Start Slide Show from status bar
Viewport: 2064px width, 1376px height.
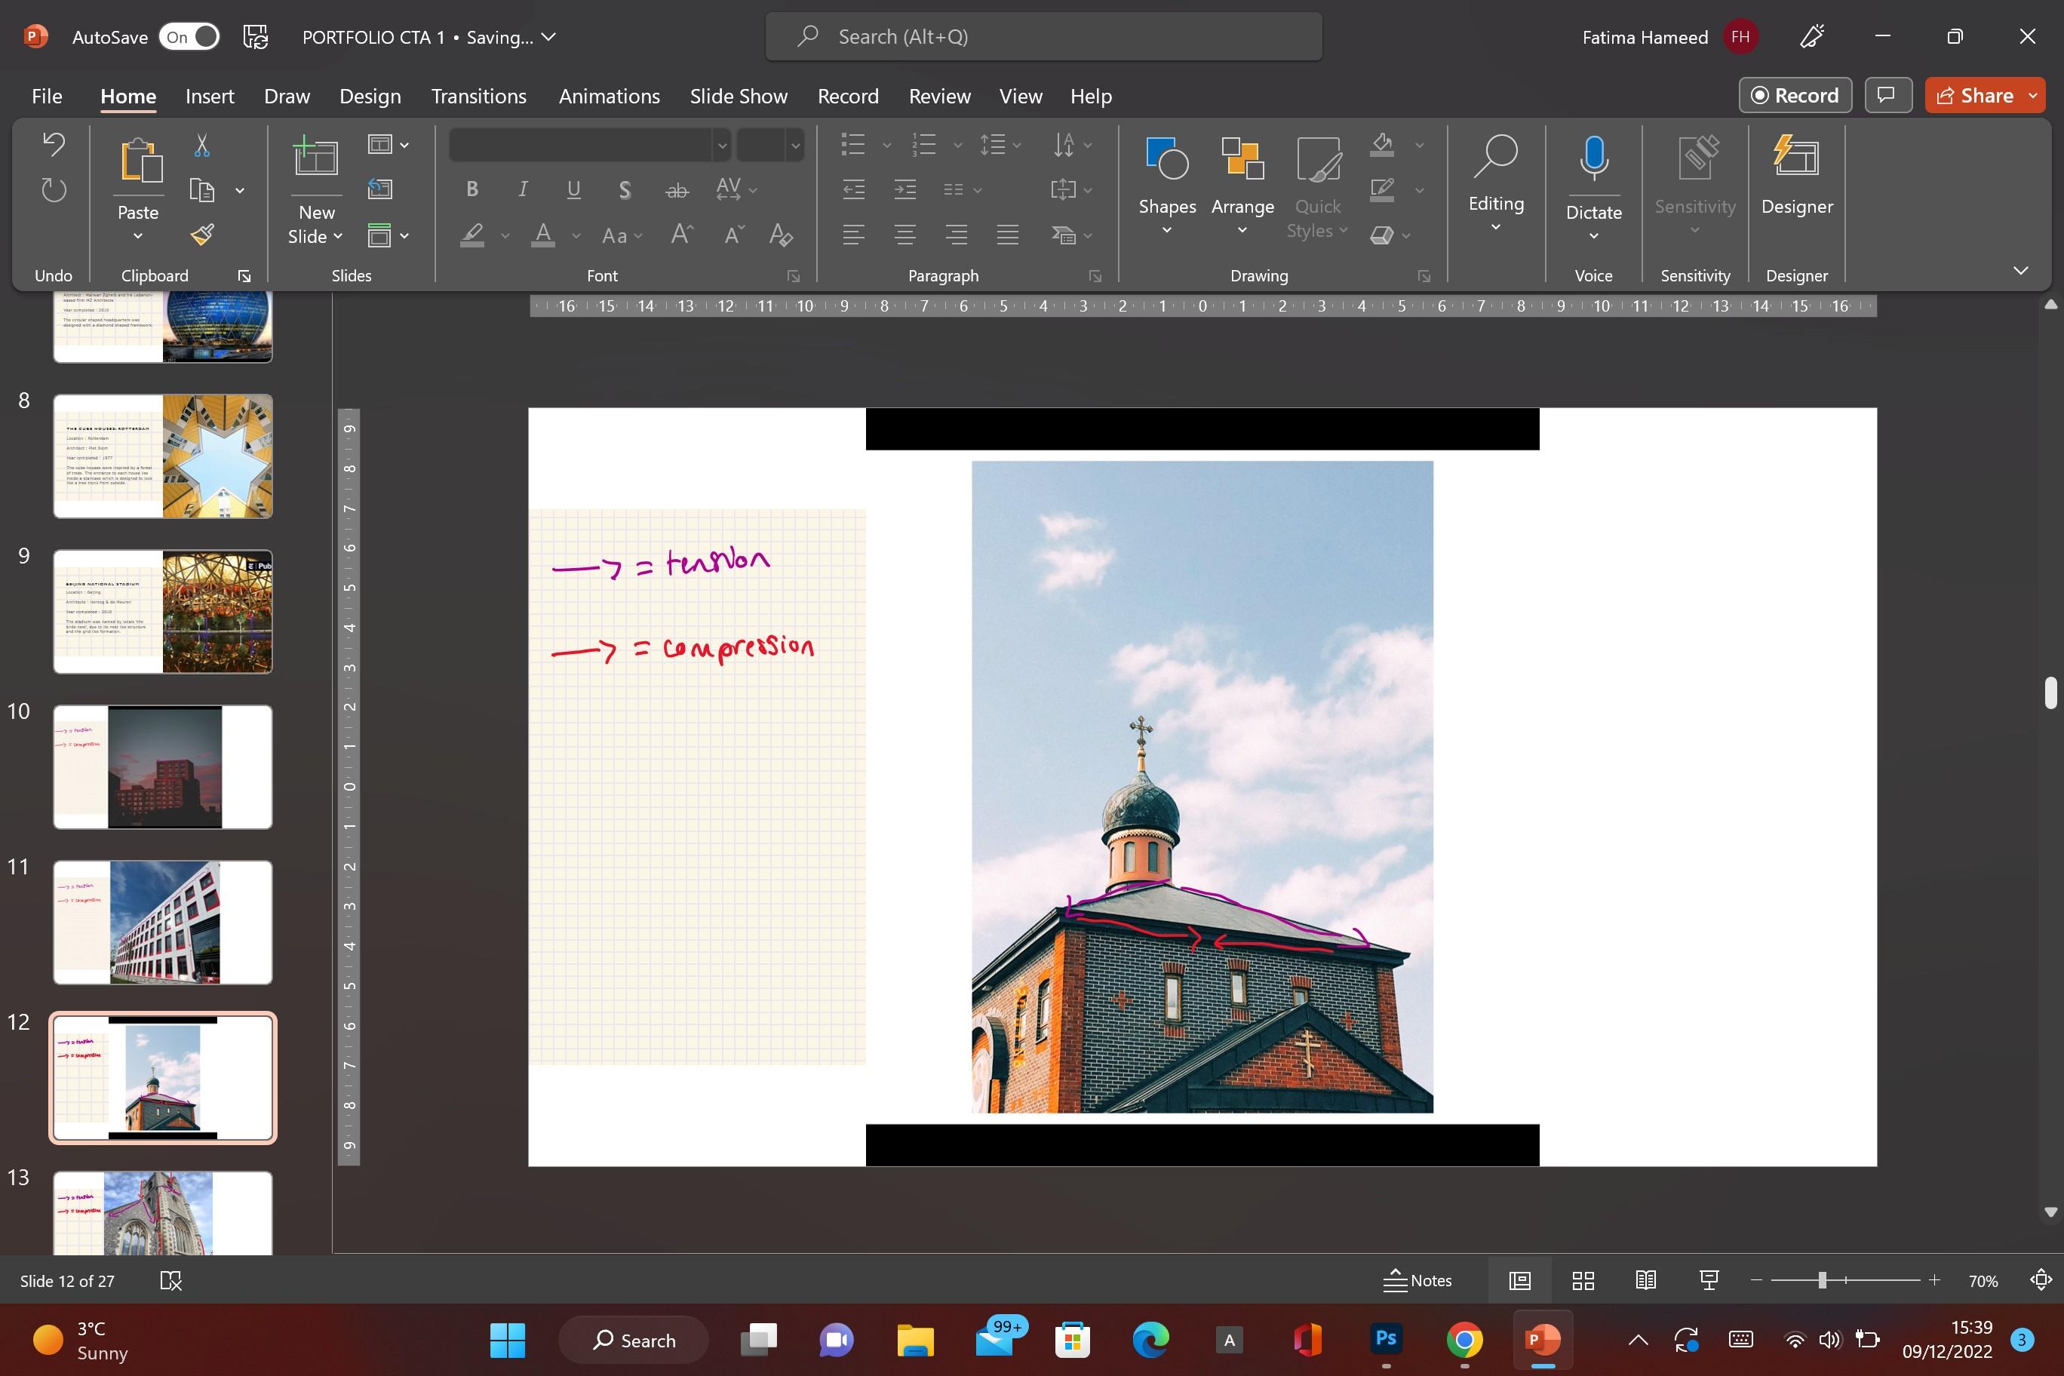pyautogui.click(x=1708, y=1280)
